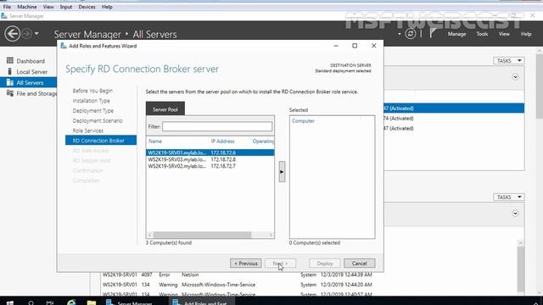Open Task View in the taskbar

[x=50, y=302]
